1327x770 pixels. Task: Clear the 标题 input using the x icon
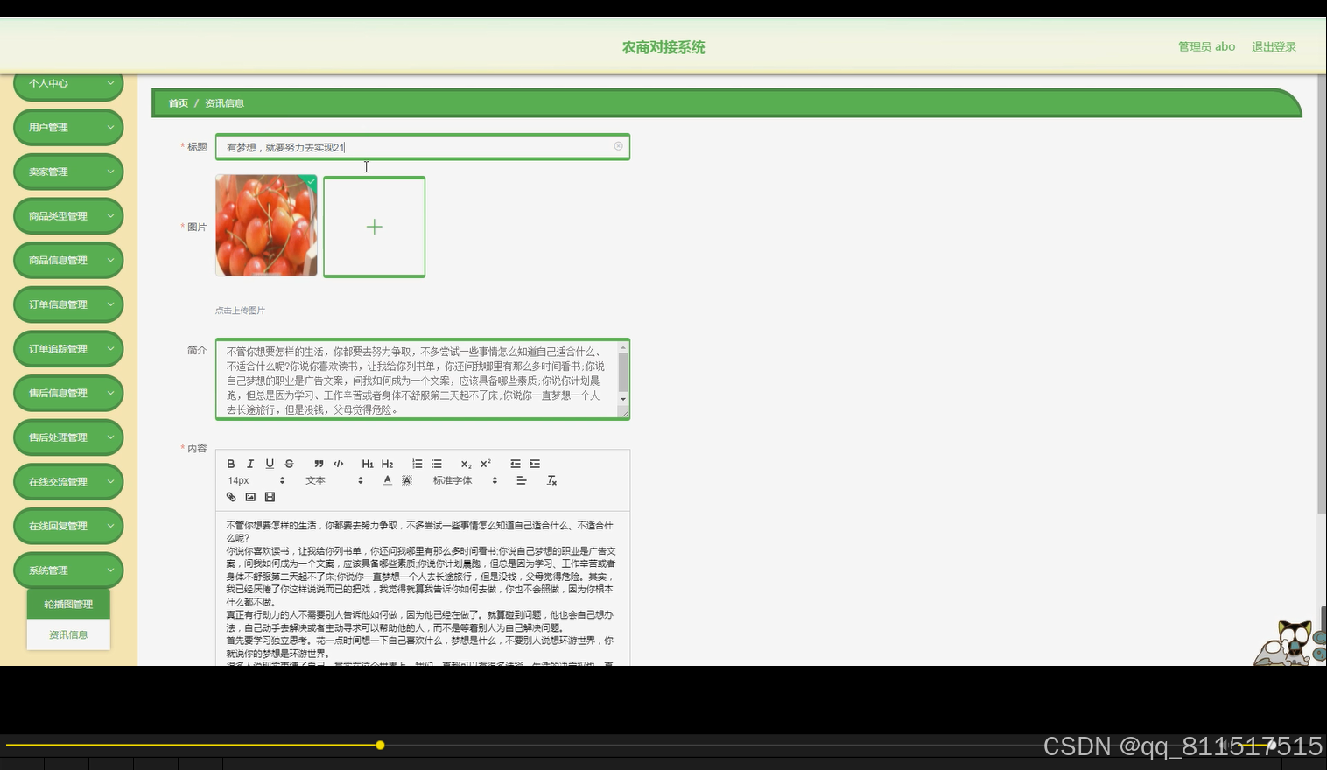pos(618,146)
